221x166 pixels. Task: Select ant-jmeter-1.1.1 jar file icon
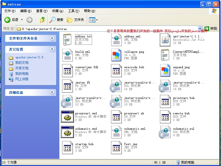tap(165, 40)
